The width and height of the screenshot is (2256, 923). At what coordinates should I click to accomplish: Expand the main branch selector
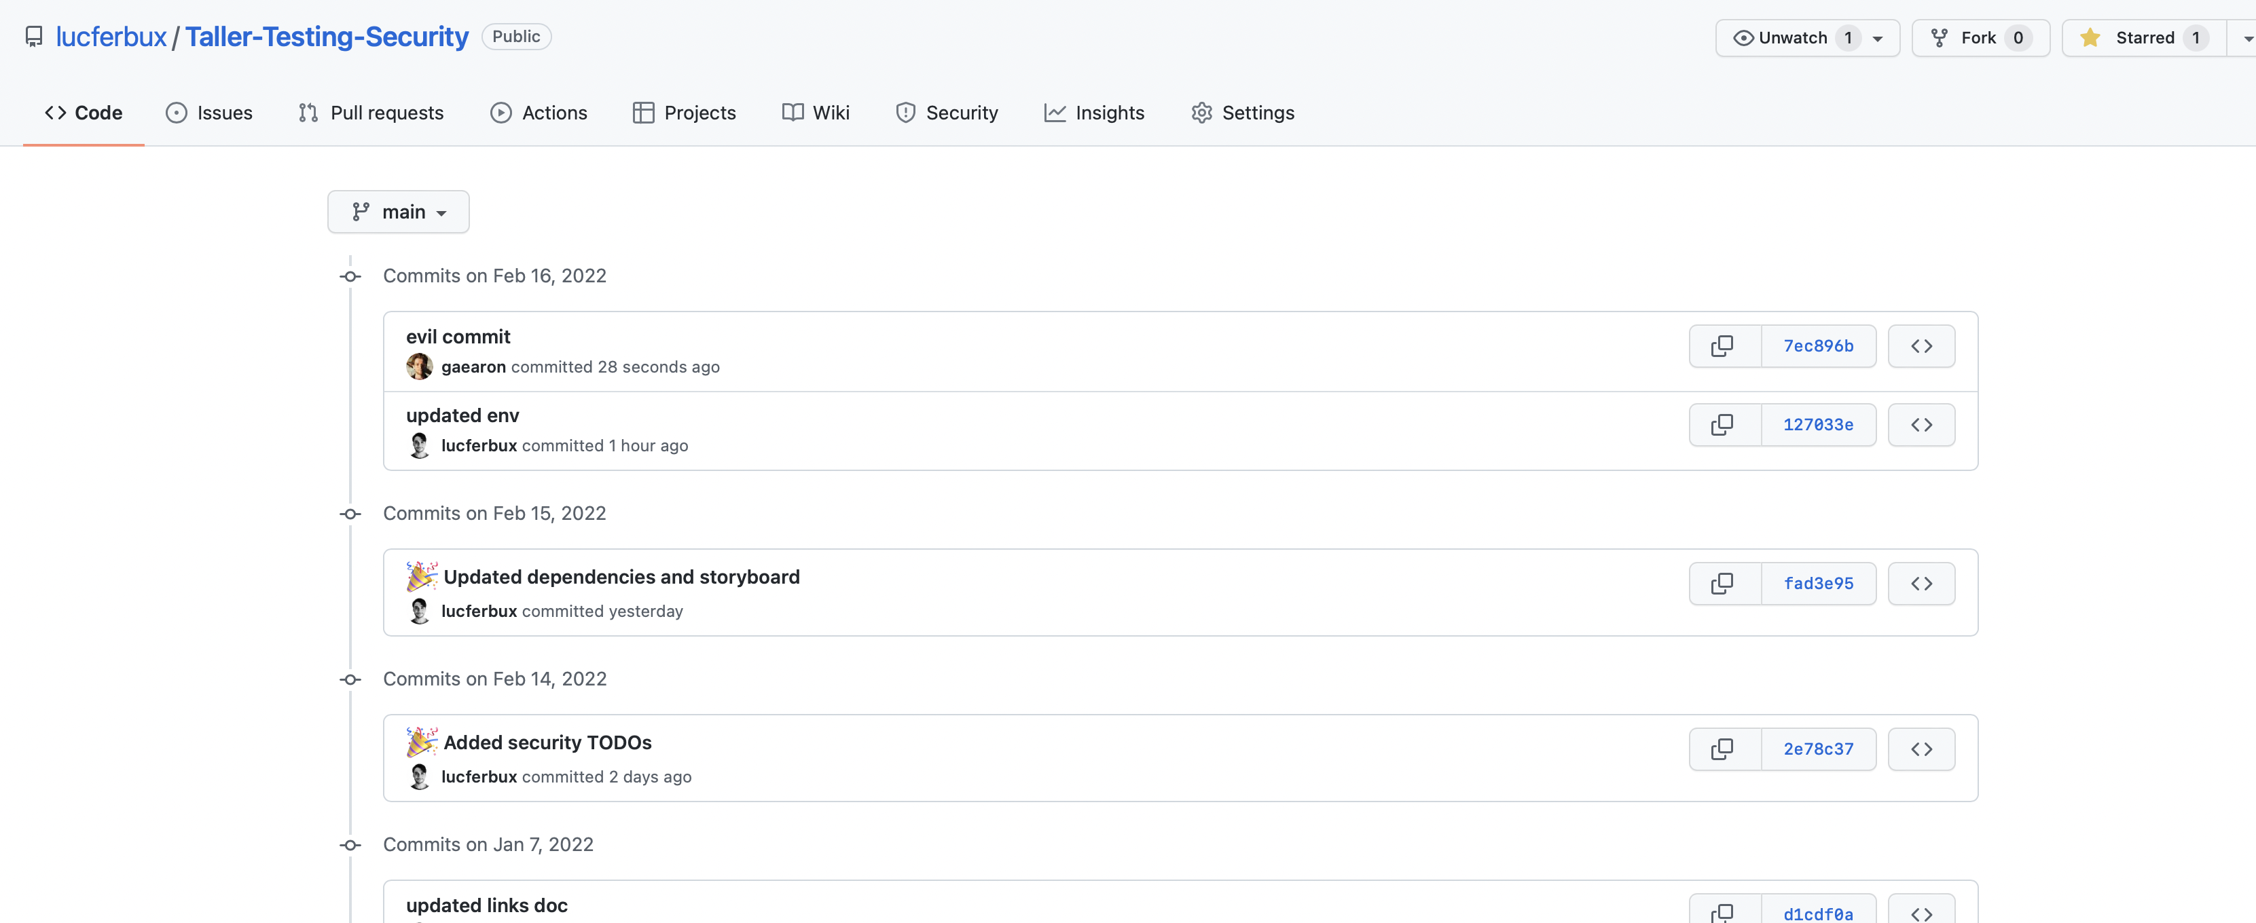[x=399, y=212]
